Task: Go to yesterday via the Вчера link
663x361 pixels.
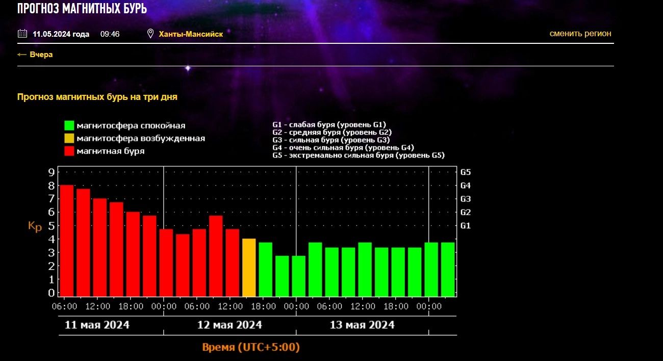Action: click(x=41, y=55)
